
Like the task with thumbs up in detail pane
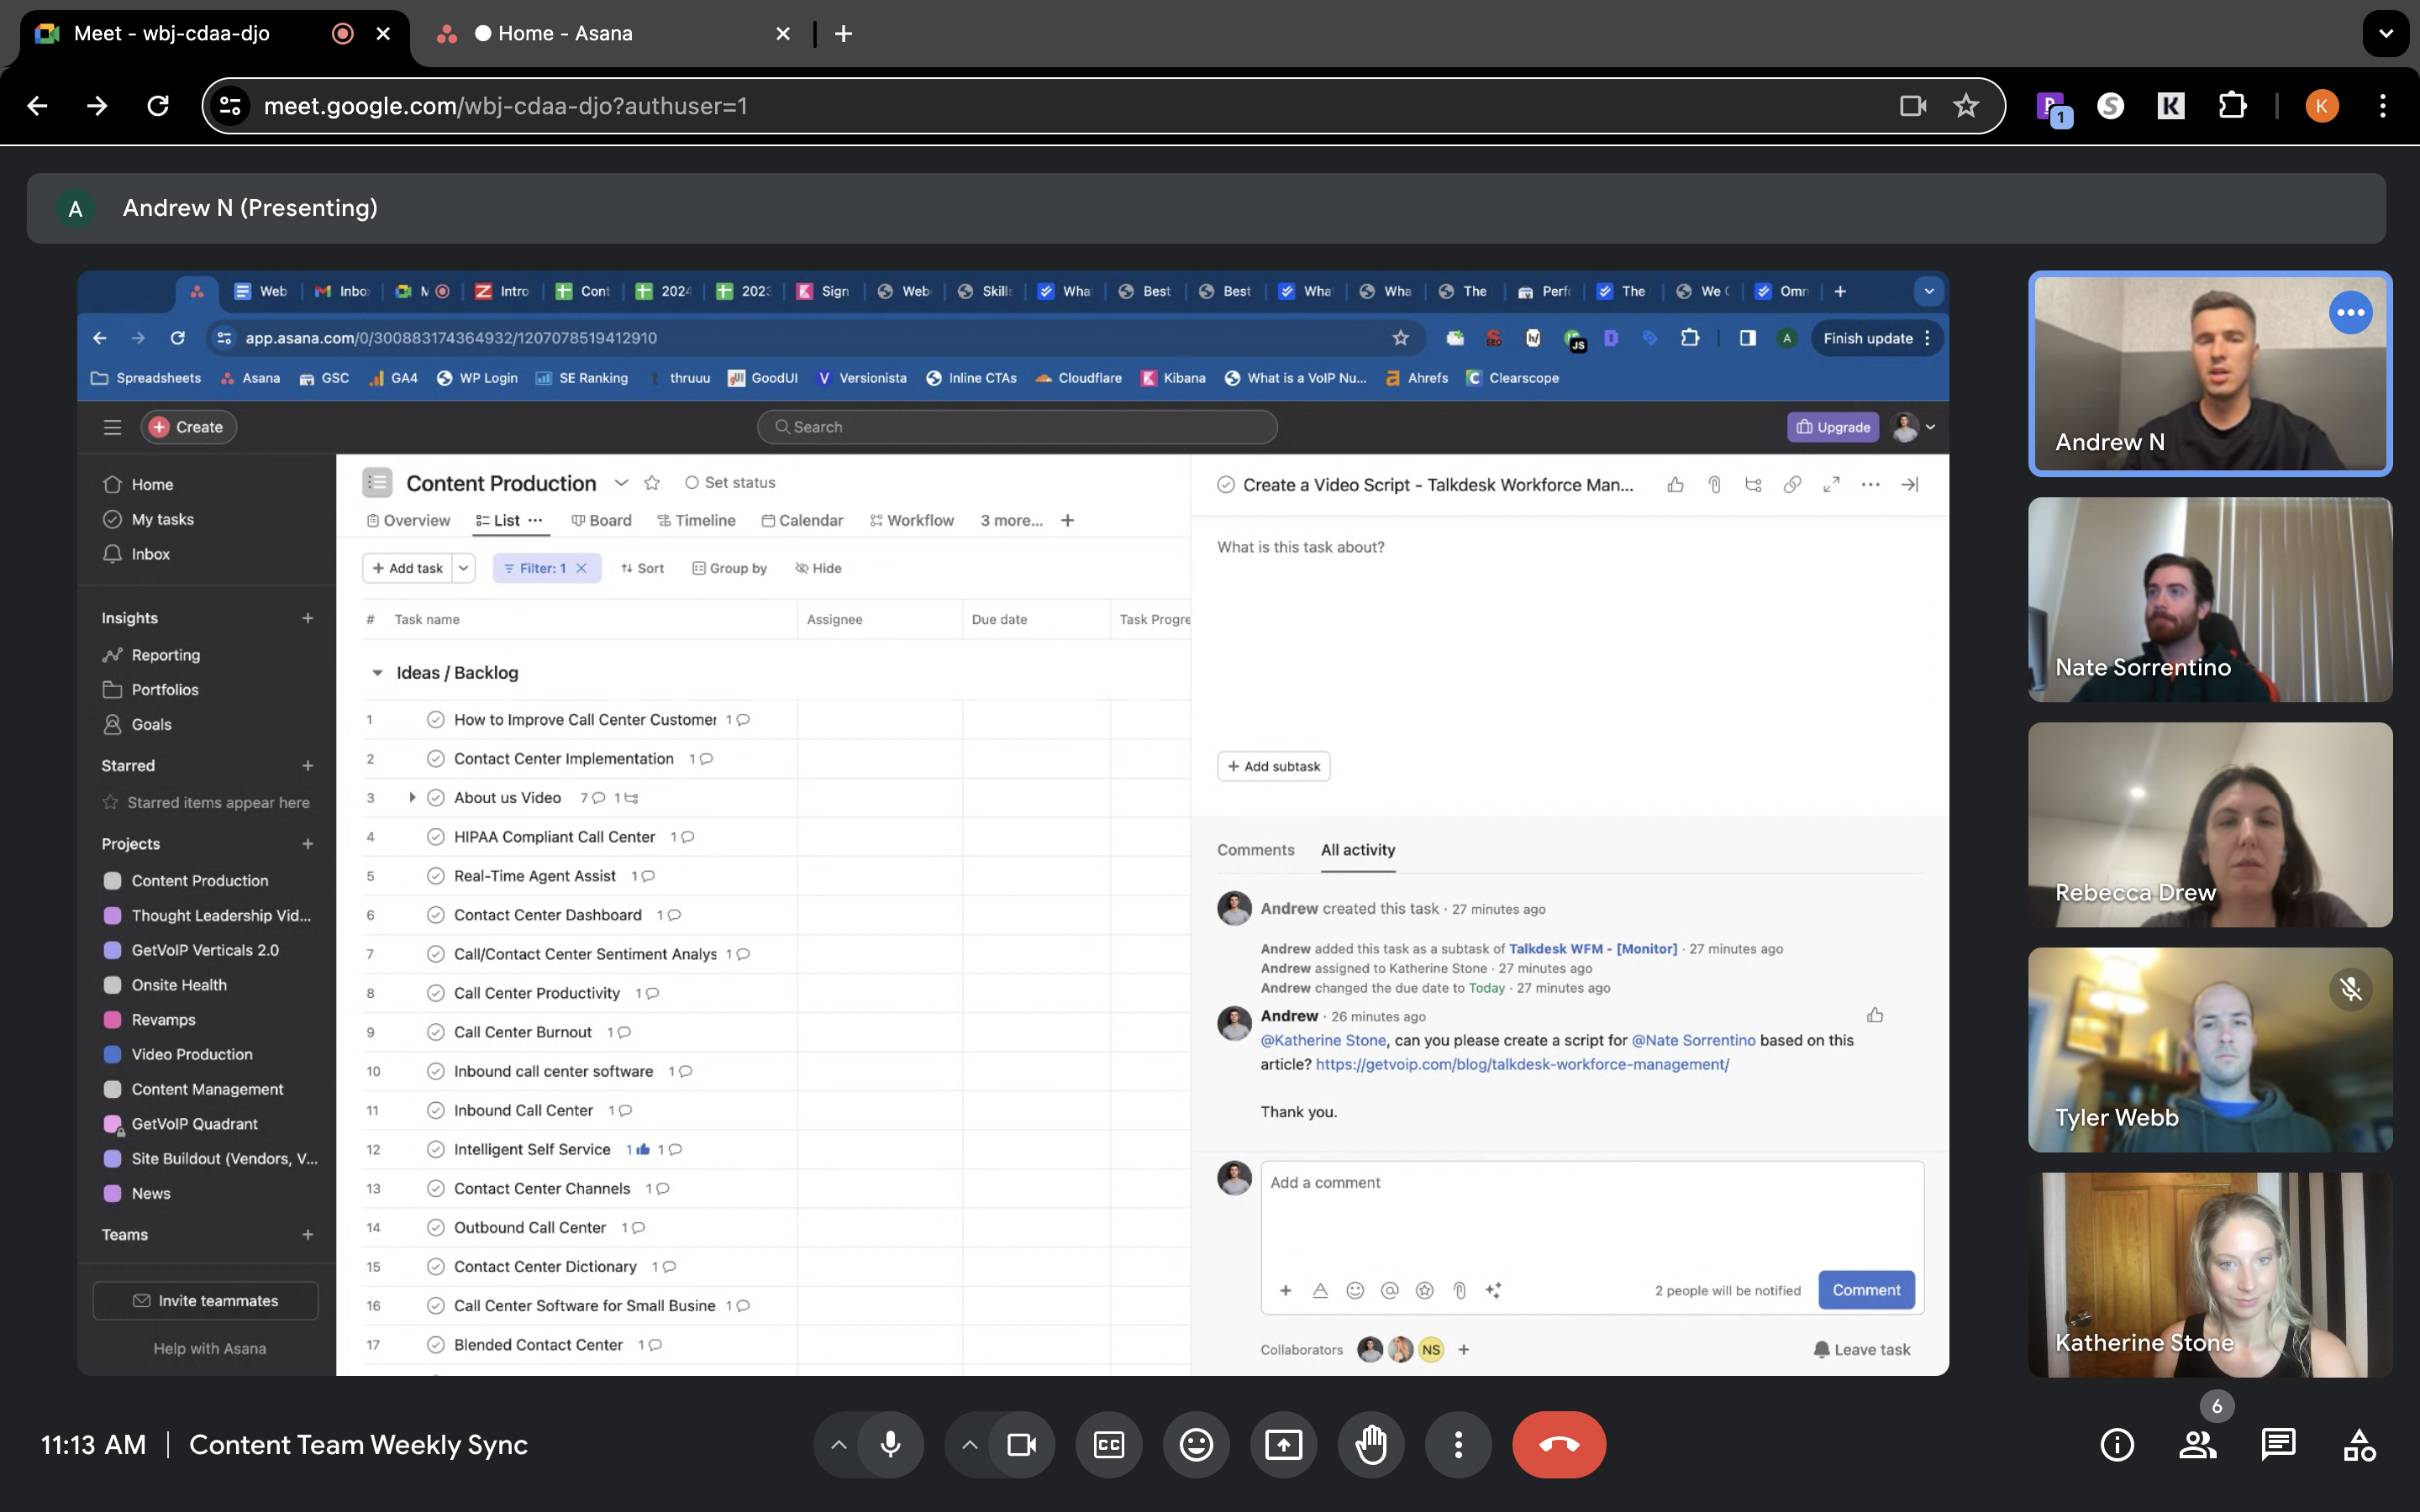pos(1675,485)
